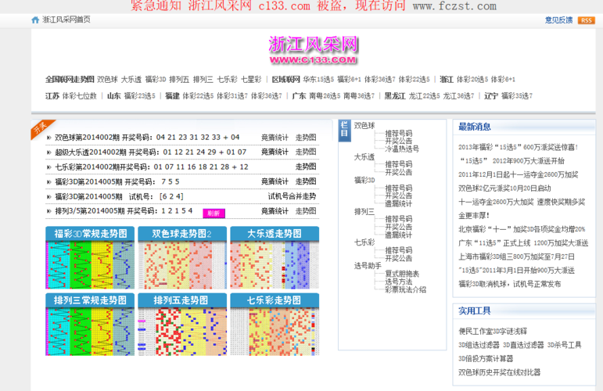
Task: Open 3D组选过滤器 tool
Action: coord(479,345)
